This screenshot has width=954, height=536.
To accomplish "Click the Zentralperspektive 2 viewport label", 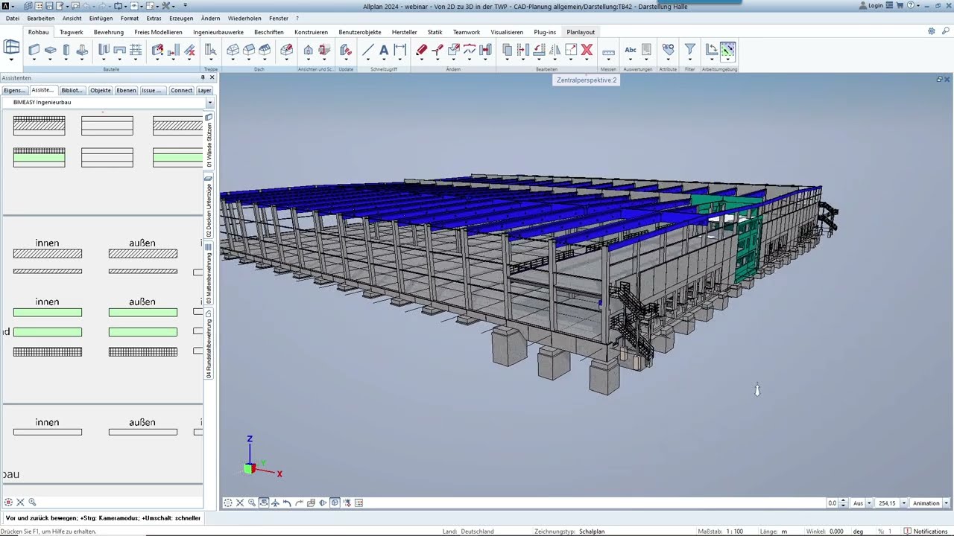I will [587, 80].
